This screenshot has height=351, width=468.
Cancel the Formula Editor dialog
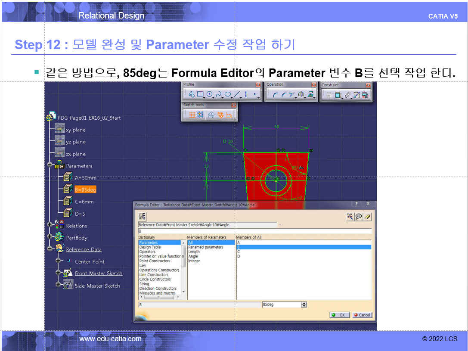click(362, 315)
